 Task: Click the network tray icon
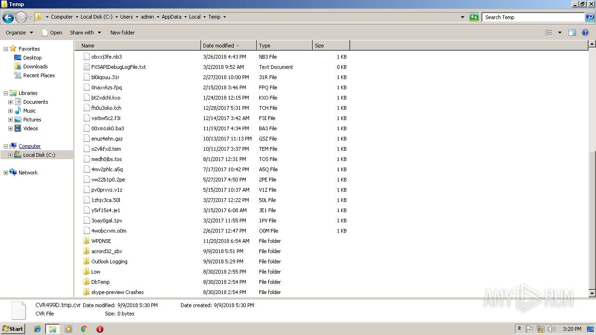click(540, 329)
